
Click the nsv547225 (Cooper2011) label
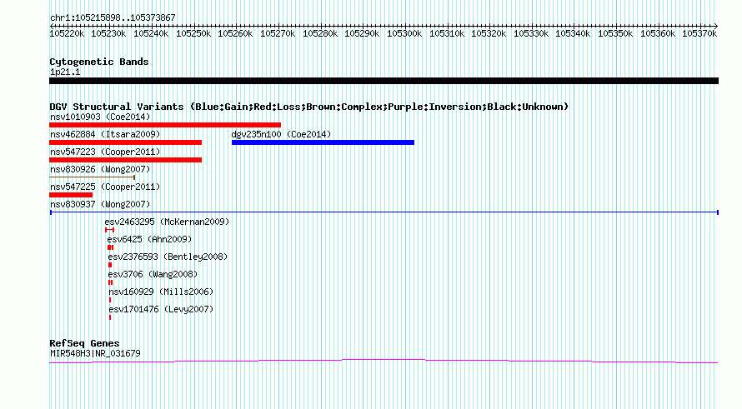[x=105, y=187]
